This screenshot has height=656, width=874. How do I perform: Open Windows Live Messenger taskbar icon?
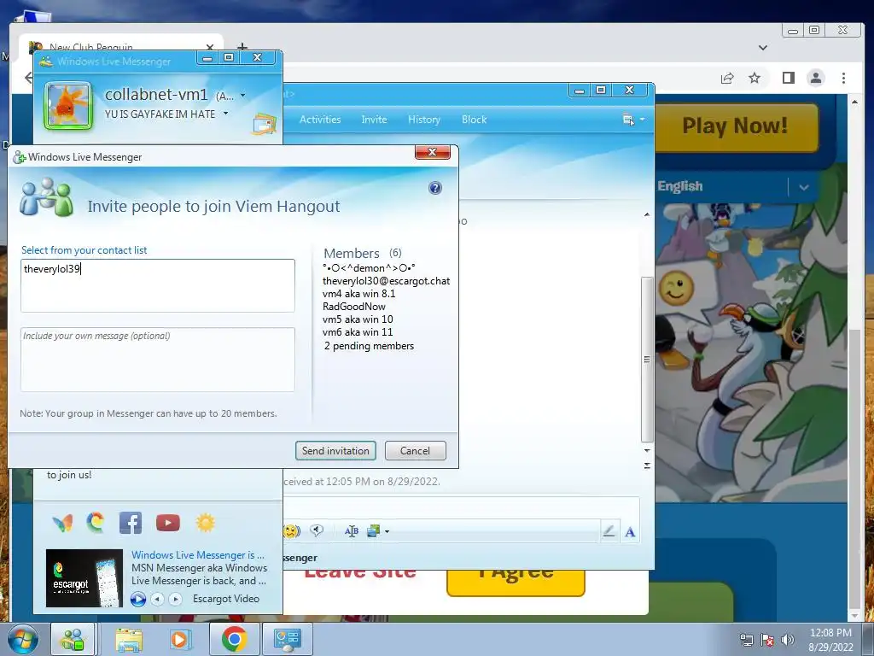pyautogui.click(x=73, y=639)
